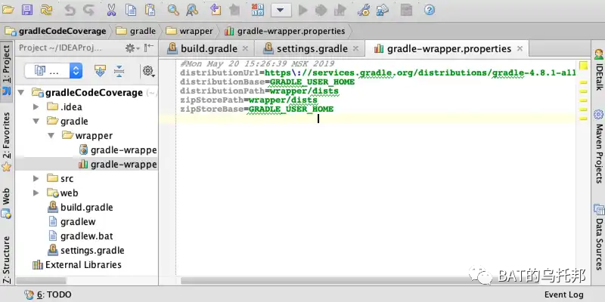Screen dimensions: 605x302
Task: Click the SDK Manager toolbar icon
Action: (406, 10)
